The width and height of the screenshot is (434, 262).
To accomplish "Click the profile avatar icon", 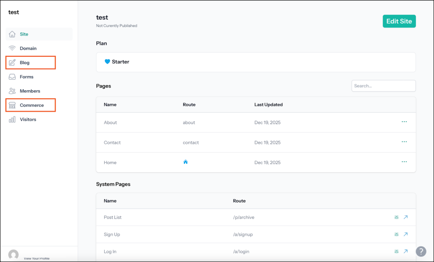I will (14, 254).
